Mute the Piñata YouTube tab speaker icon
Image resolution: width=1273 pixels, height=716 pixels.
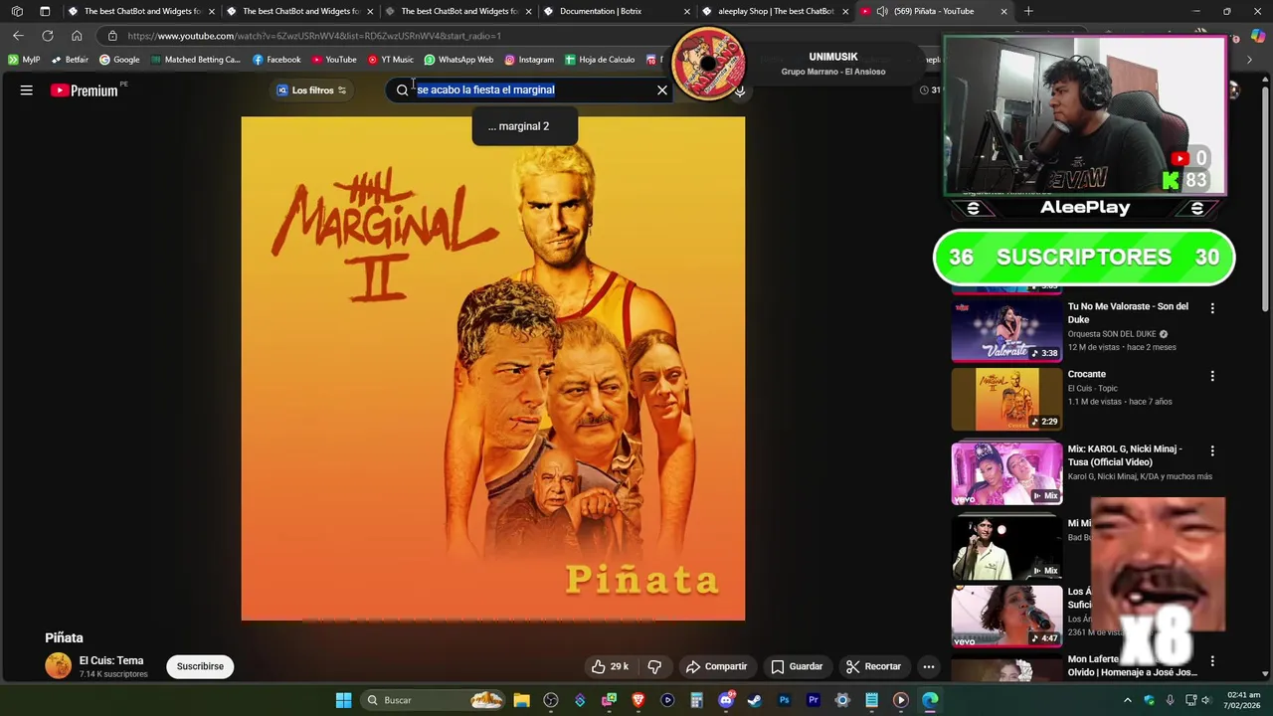pos(882,11)
